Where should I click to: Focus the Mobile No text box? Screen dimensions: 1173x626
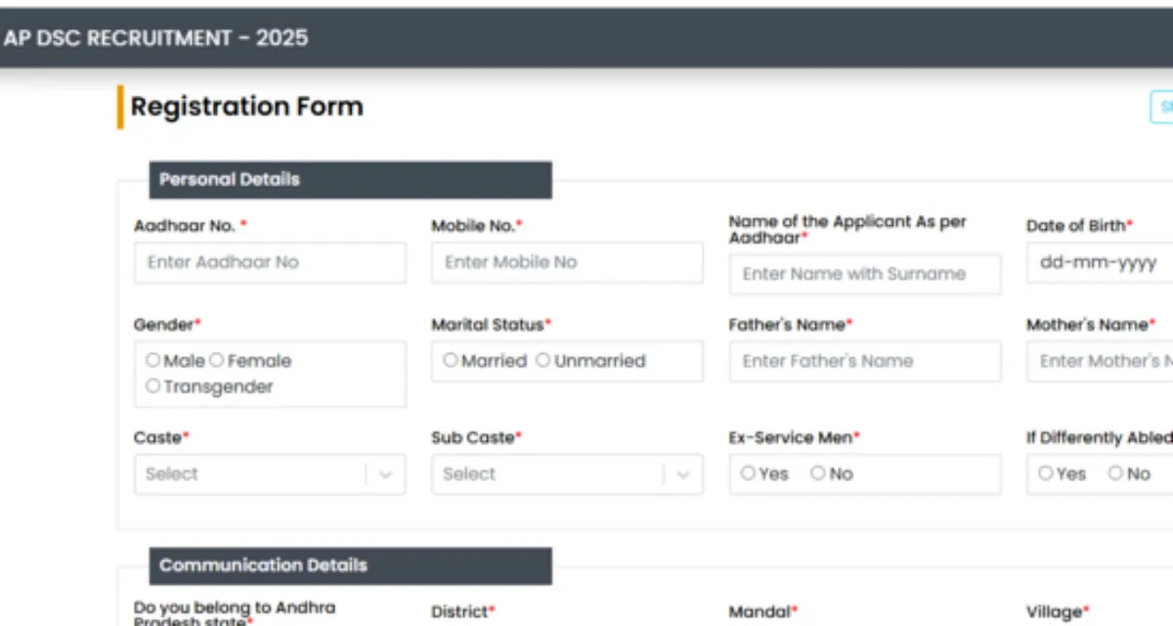[567, 263]
